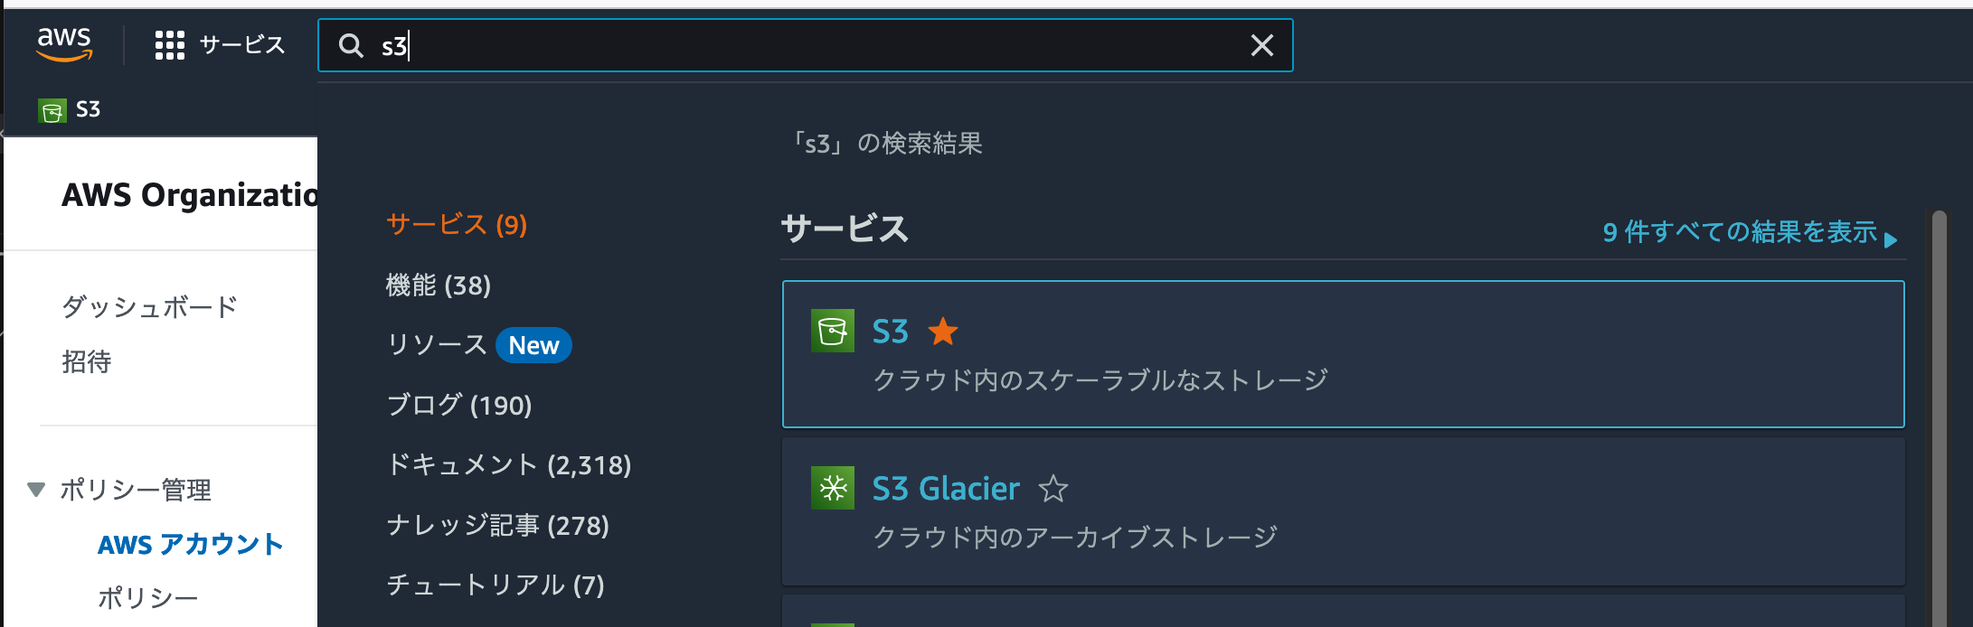Select the S3 bucket shortcut icon below the logo
The height and width of the screenshot is (627, 1973).
[x=52, y=109]
